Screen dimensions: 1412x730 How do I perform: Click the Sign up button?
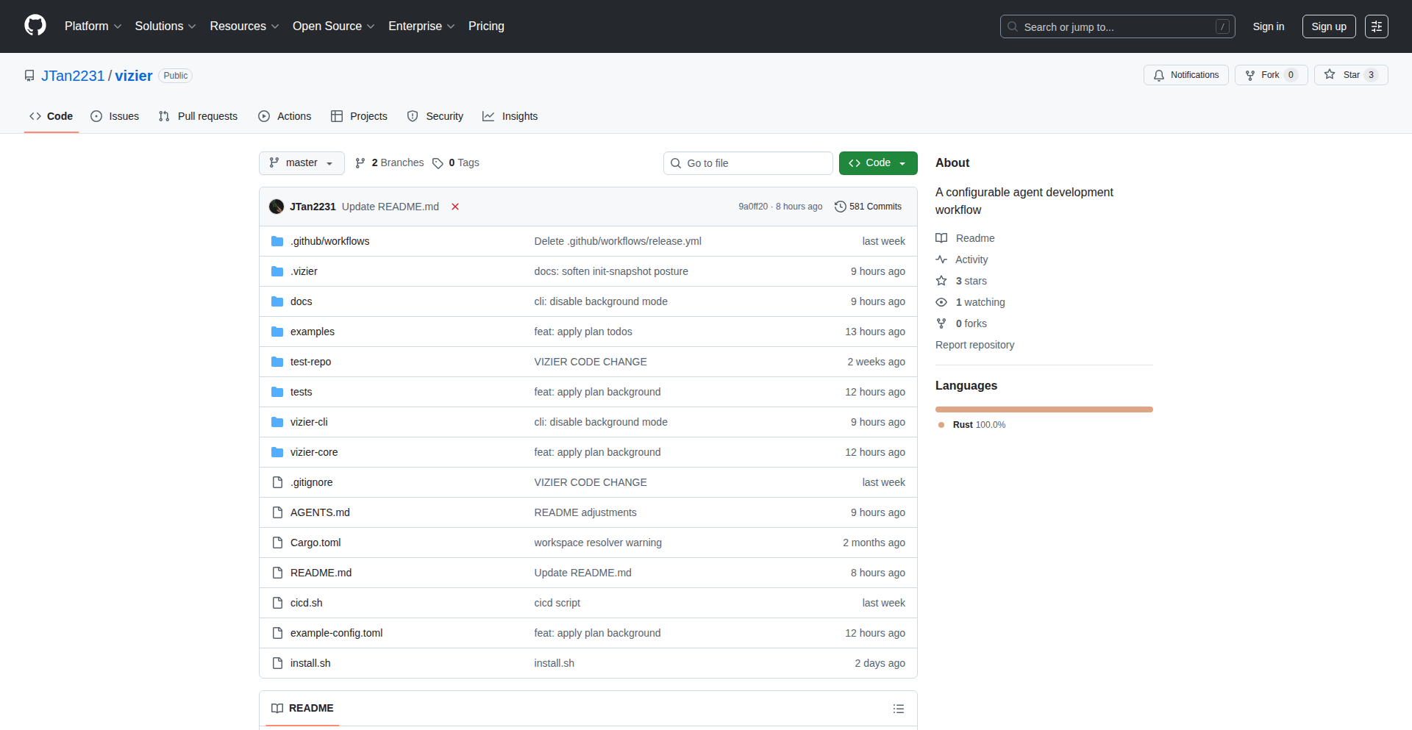(x=1328, y=26)
